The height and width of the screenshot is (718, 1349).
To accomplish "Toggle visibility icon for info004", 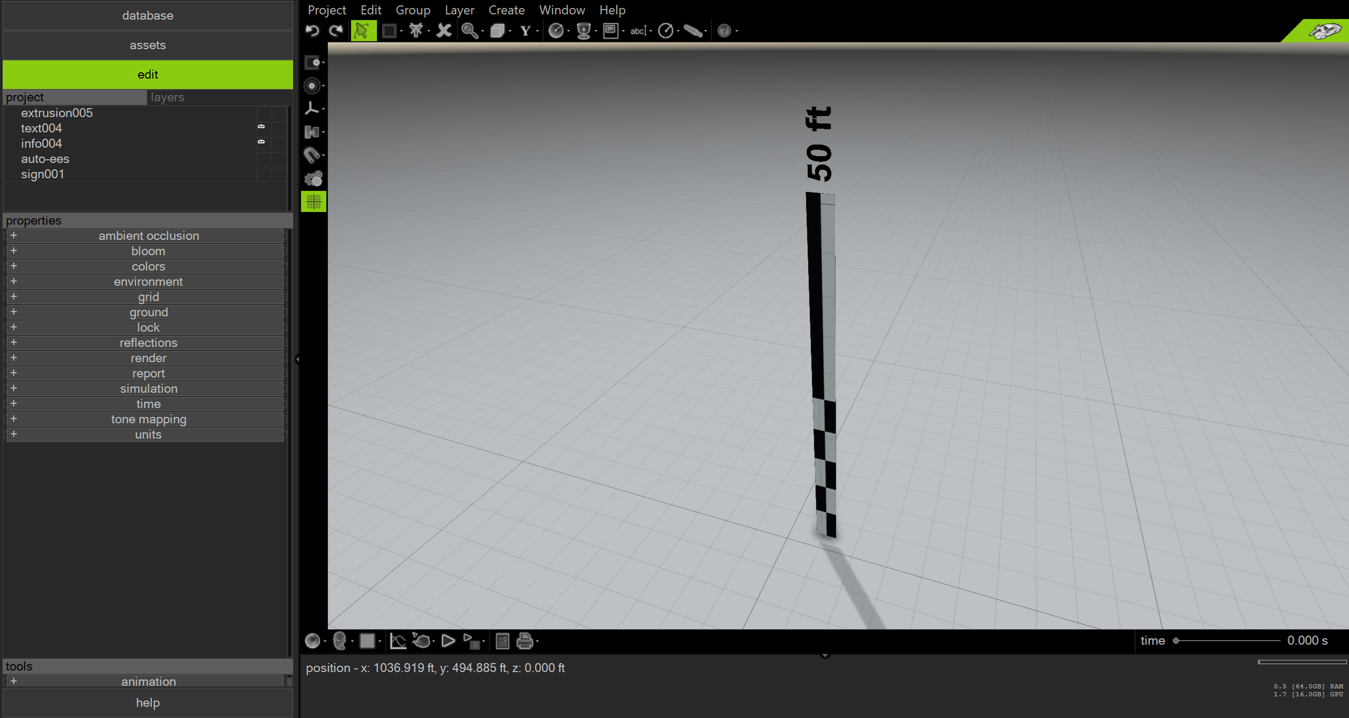I will tap(261, 142).
